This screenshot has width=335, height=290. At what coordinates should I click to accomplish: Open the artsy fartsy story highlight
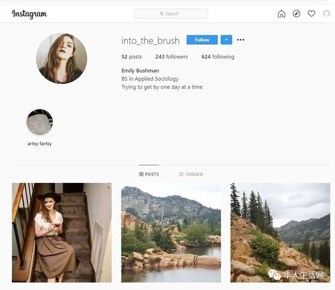(x=39, y=122)
